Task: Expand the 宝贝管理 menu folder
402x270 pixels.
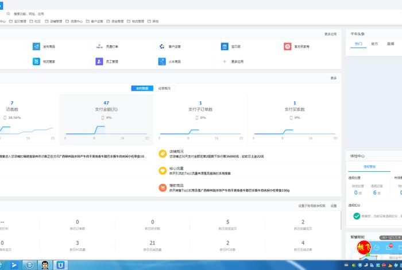Action: point(17,21)
